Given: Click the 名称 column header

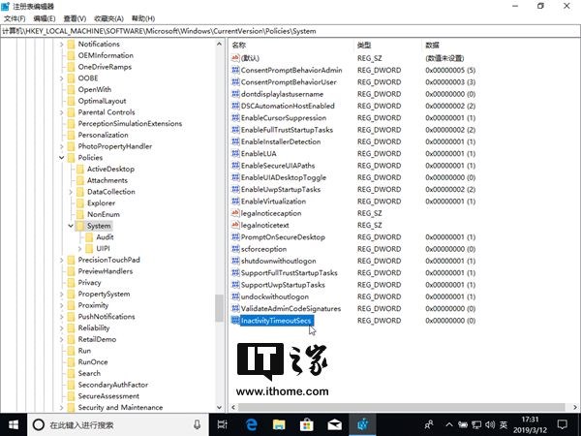Looking at the screenshot, I should click(239, 46).
